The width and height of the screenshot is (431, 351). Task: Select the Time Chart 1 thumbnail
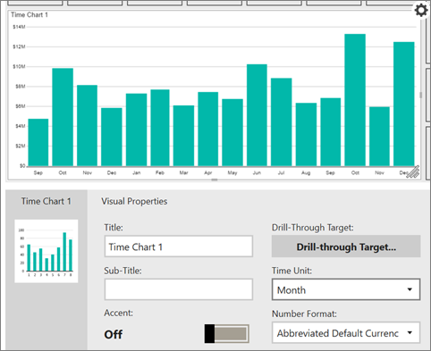46,251
